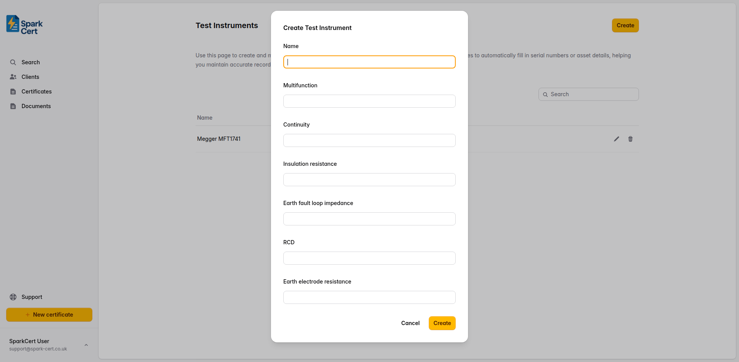
Task: Focus the Name input field
Action: pos(369,62)
